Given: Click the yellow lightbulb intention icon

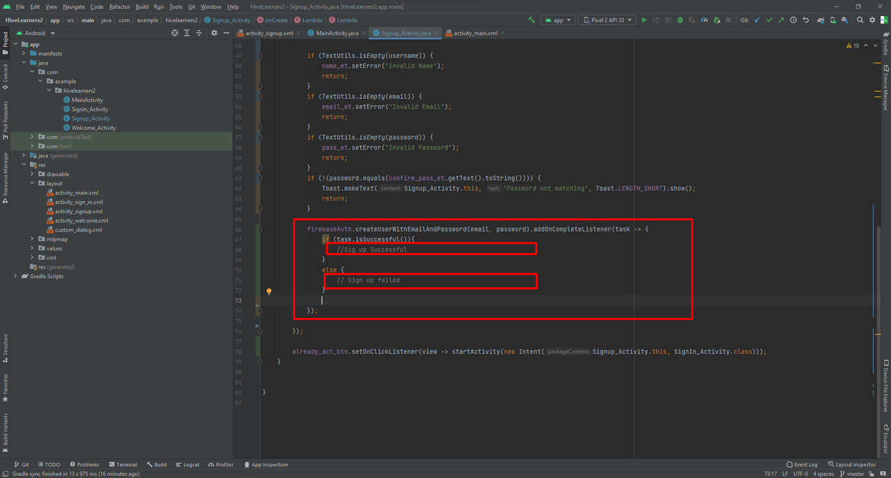Looking at the screenshot, I should pos(269,292).
